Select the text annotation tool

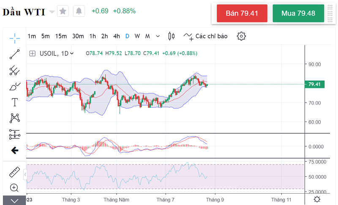tap(15, 102)
